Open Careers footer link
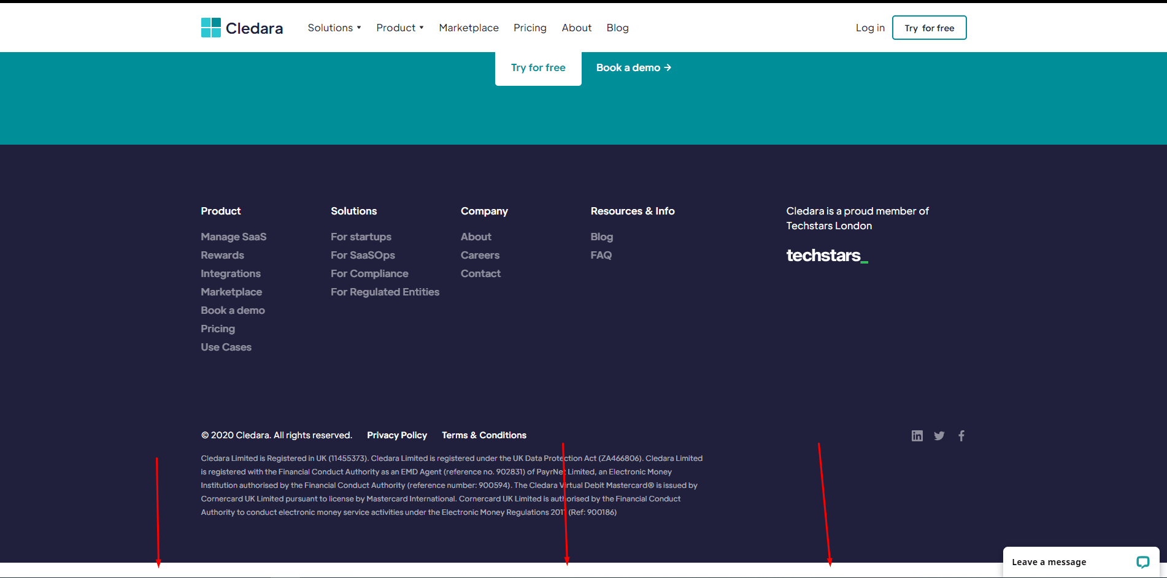 [480, 255]
